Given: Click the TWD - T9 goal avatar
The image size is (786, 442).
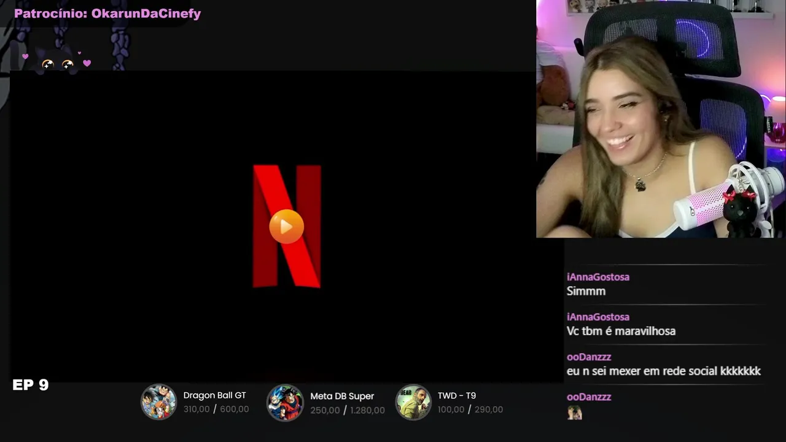Looking at the screenshot, I should [x=413, y=402].
